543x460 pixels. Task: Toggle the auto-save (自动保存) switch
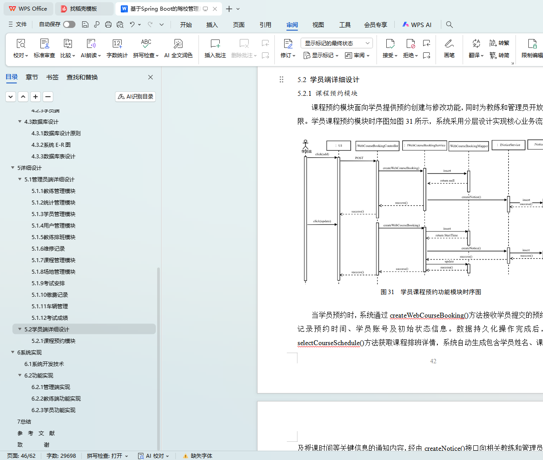69,24
